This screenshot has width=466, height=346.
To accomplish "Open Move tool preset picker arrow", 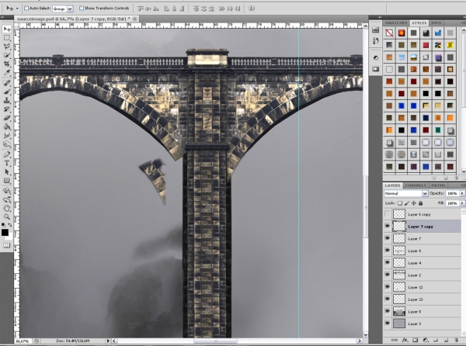I will (x=17, y=9).
